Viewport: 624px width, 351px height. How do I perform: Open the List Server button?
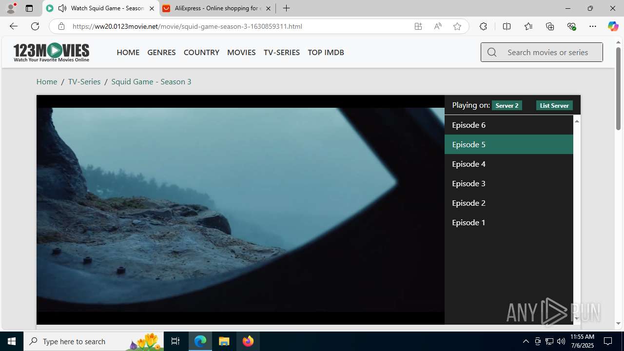(x=554, y=105)
